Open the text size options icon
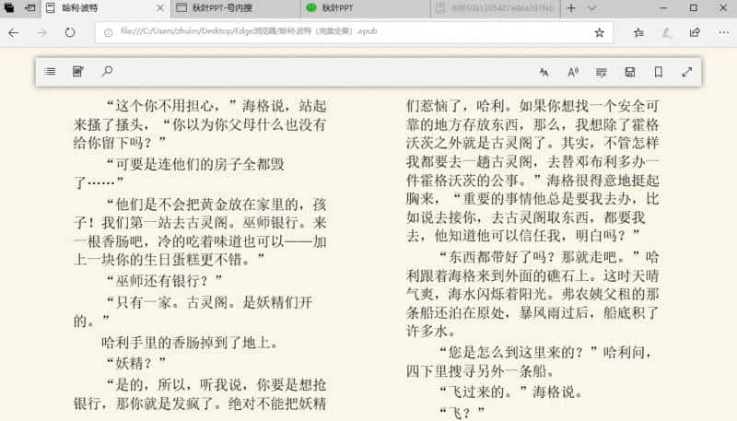Image resolution: width=737 pixels, height=421 pixels. pos(544,73)
